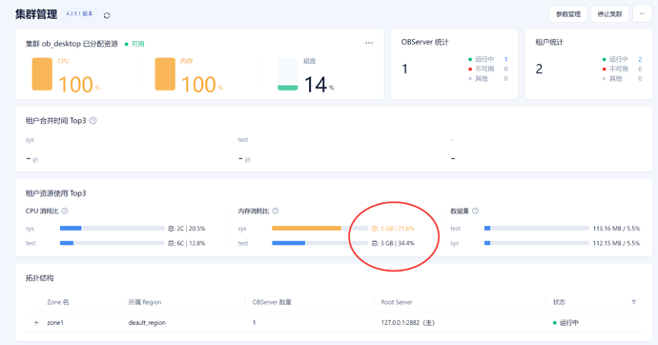Click the deault_region cell

[147, 323]
